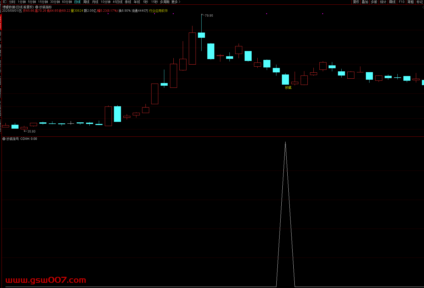Click the 画线 drawing tools button
This screenshot has height=288, width=424.
[x=392, y=2]
